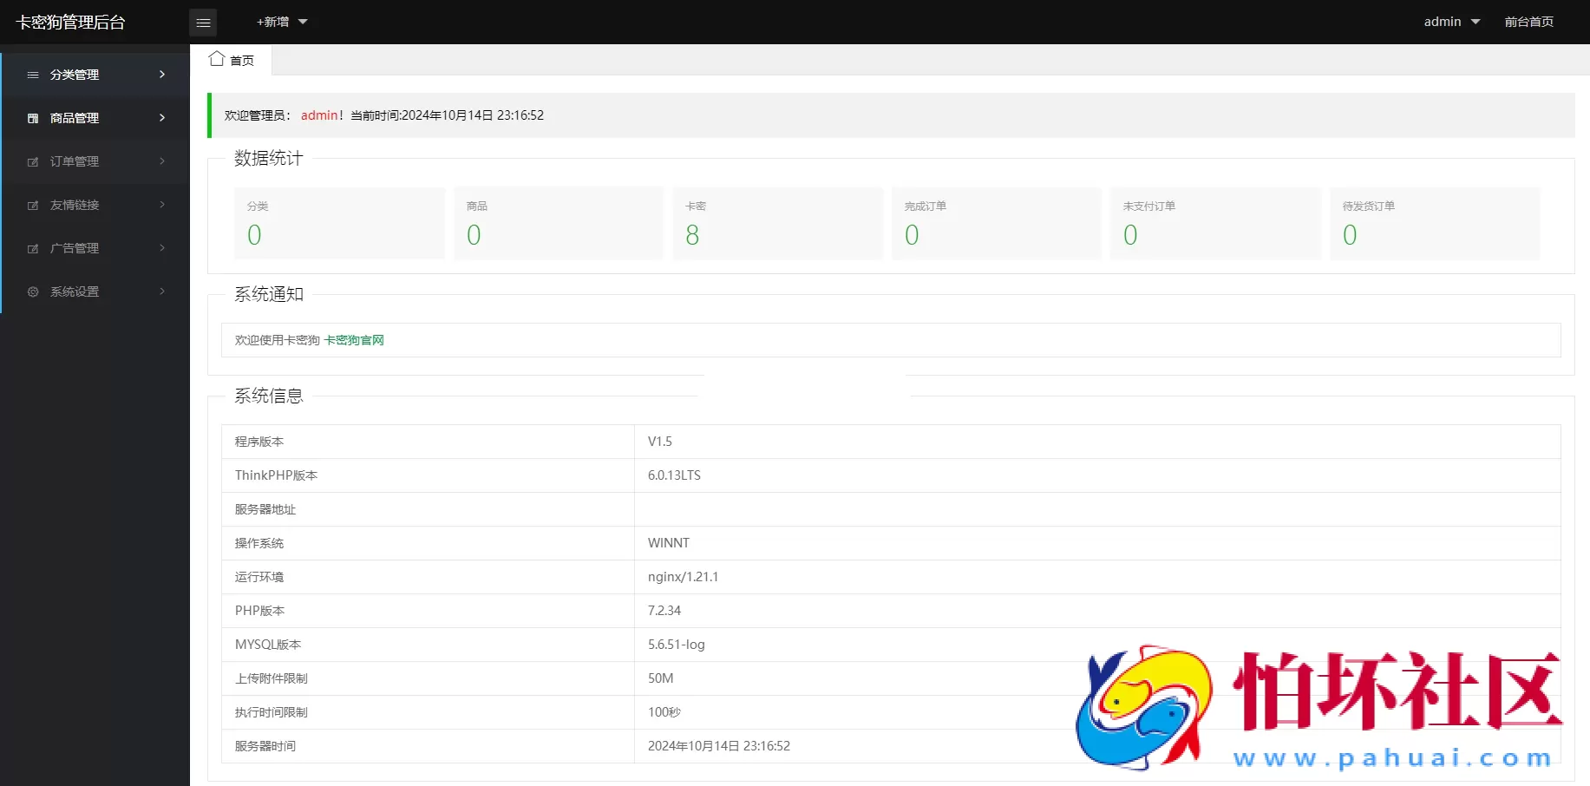Open the +新增 dropdown menu
The width and height of the screenshot is (1590, 786).
(x=281, y=22)
